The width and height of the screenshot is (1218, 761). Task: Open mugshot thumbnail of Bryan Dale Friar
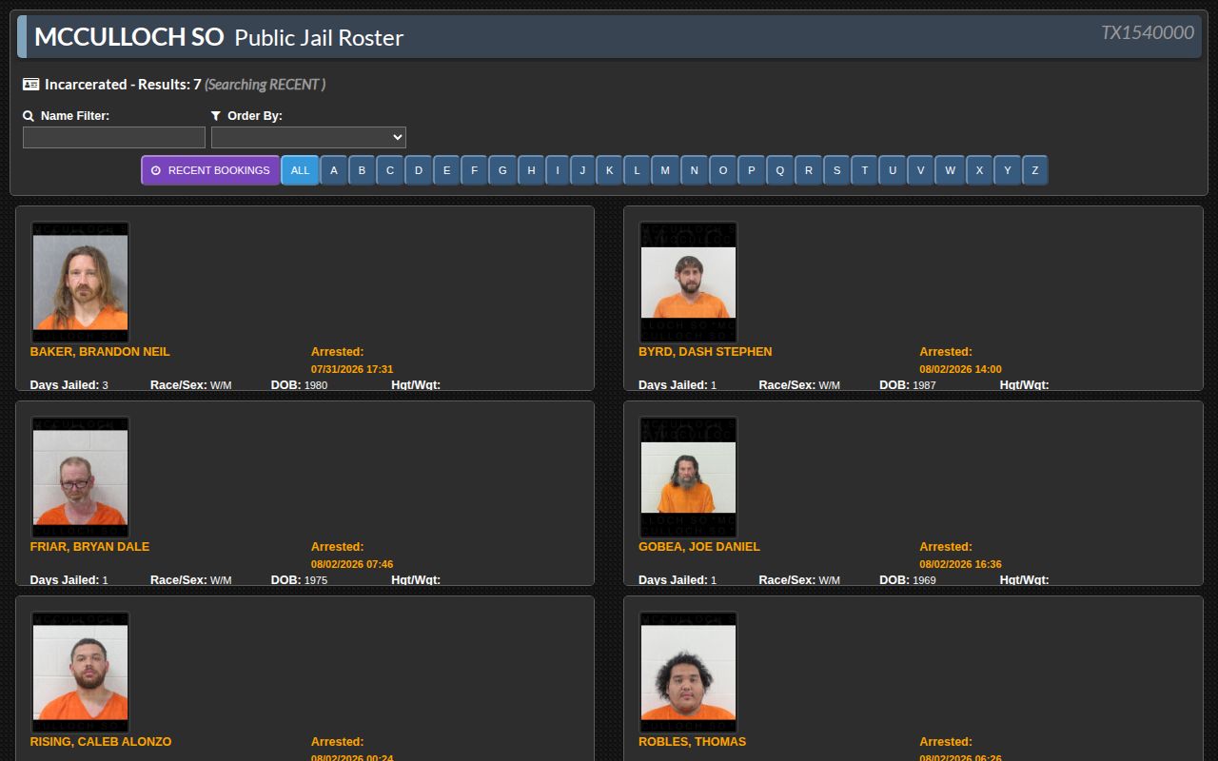point(80,477)
